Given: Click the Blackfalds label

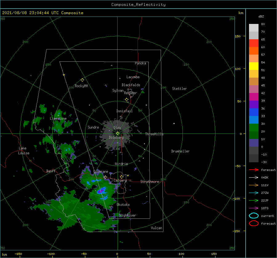Looking at the screenshot, I should pos(131,85).
